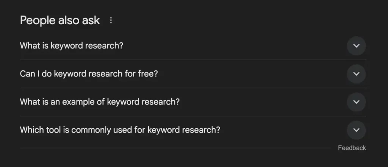Screen dimensions: 388x167
Task: Hit the chevron button for the commonly used tool question
Action: click(356, 130)
